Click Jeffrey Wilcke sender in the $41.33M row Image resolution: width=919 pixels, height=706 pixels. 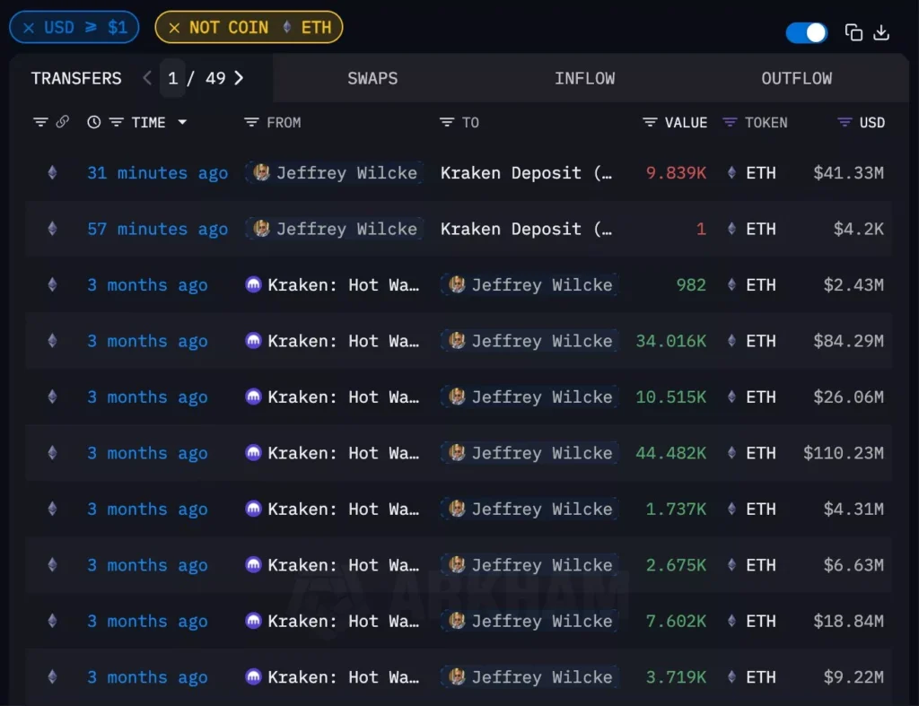335,173
